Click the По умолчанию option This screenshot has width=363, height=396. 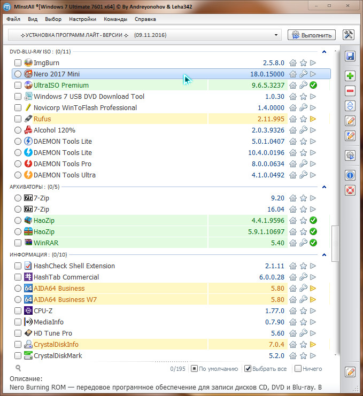214,369
